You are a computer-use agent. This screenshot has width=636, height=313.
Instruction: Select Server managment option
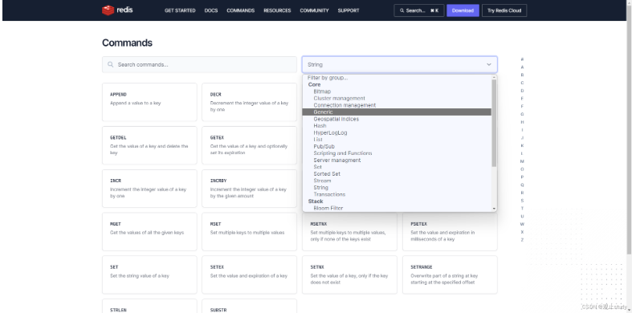396,161
